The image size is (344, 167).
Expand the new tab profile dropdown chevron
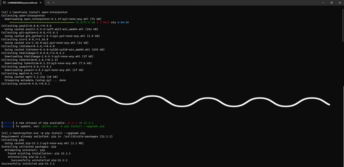(53, 3)
